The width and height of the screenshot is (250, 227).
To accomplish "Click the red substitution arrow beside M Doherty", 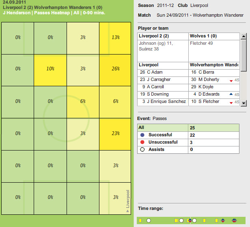I will [x=231, y=81].
